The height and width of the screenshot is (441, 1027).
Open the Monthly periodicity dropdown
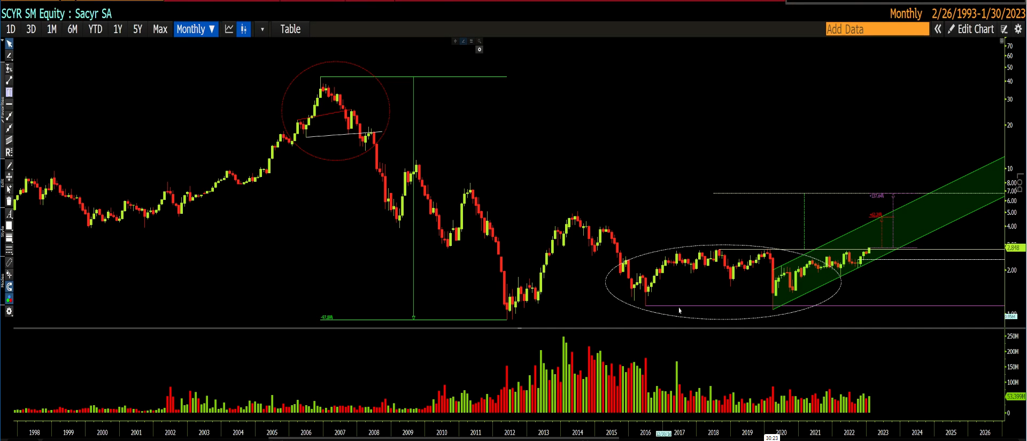(196, 29)
